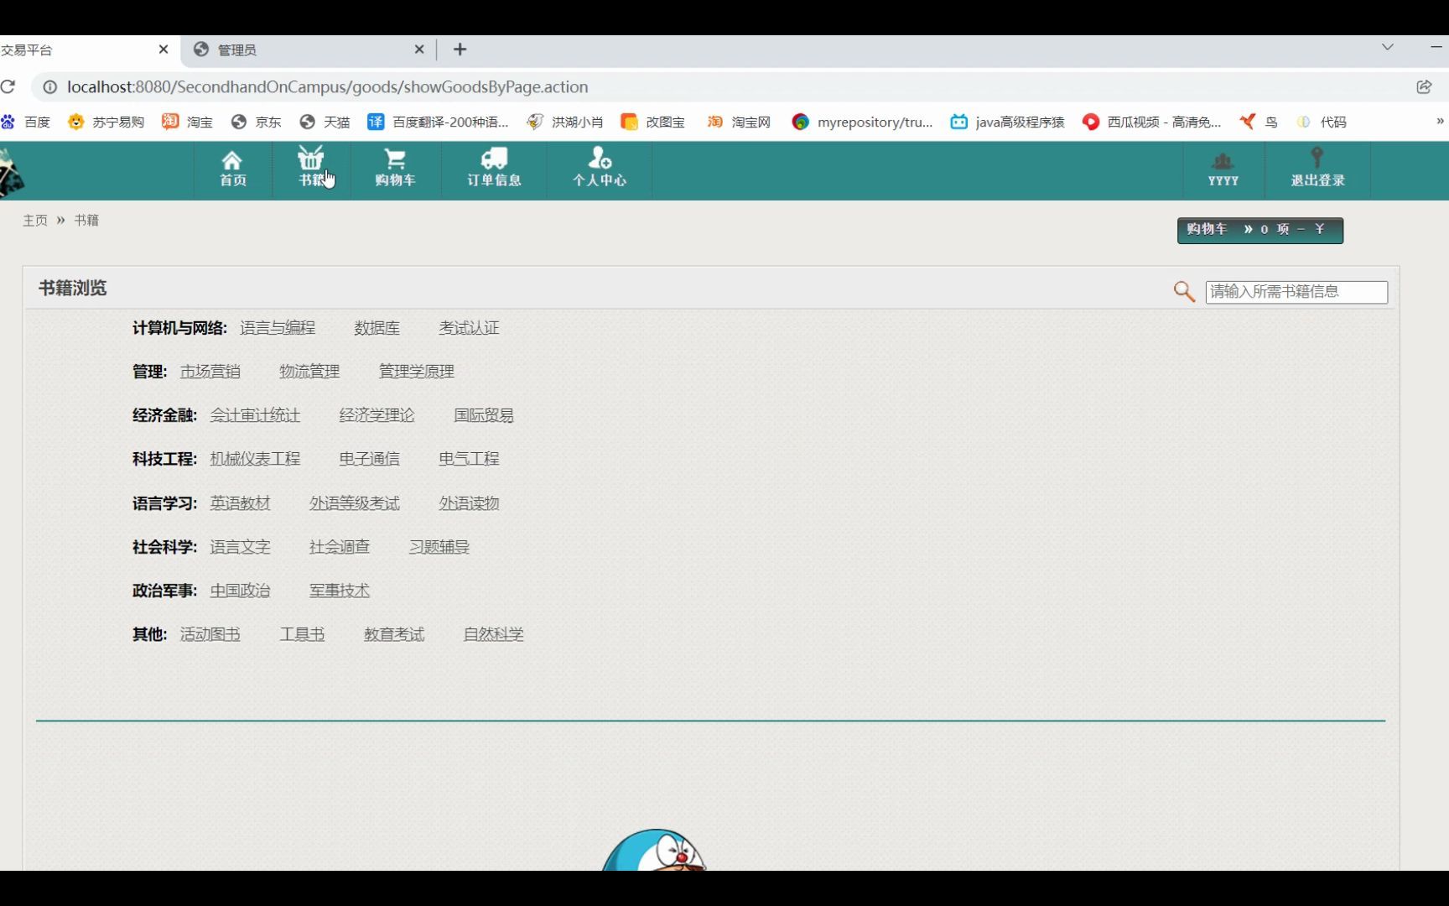
Task: Open the 活动图书 category
Action: coord(210,634)
